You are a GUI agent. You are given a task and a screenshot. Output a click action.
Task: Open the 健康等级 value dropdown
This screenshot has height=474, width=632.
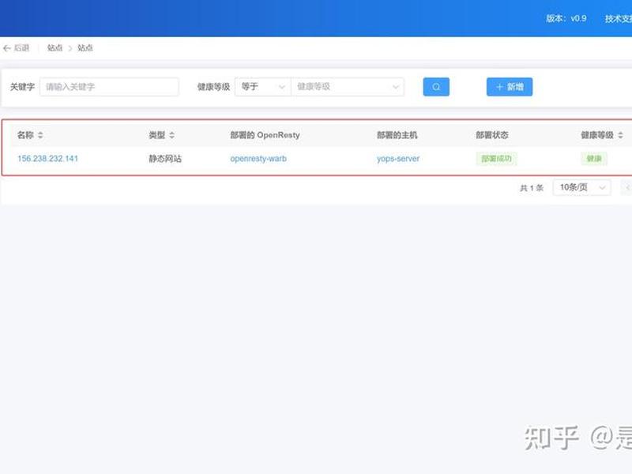coord(348,87)
